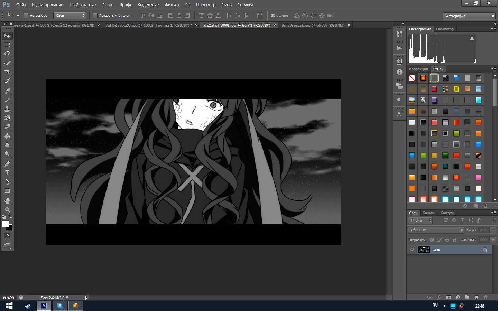Screen dimensions: 498x311
Task: Select the Paint Bucket tool
Action: coord(7,136)
